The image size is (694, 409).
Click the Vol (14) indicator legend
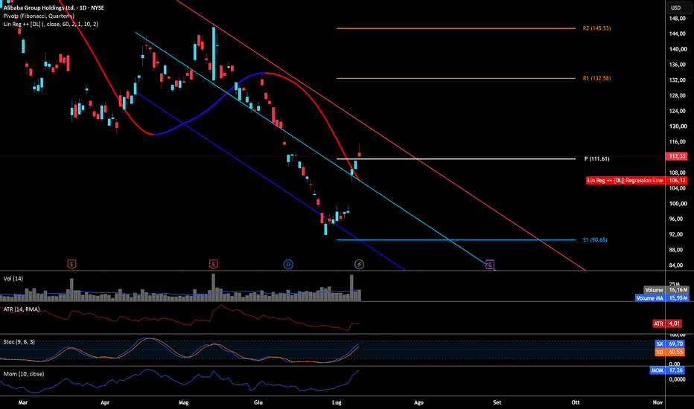(13, 279)
